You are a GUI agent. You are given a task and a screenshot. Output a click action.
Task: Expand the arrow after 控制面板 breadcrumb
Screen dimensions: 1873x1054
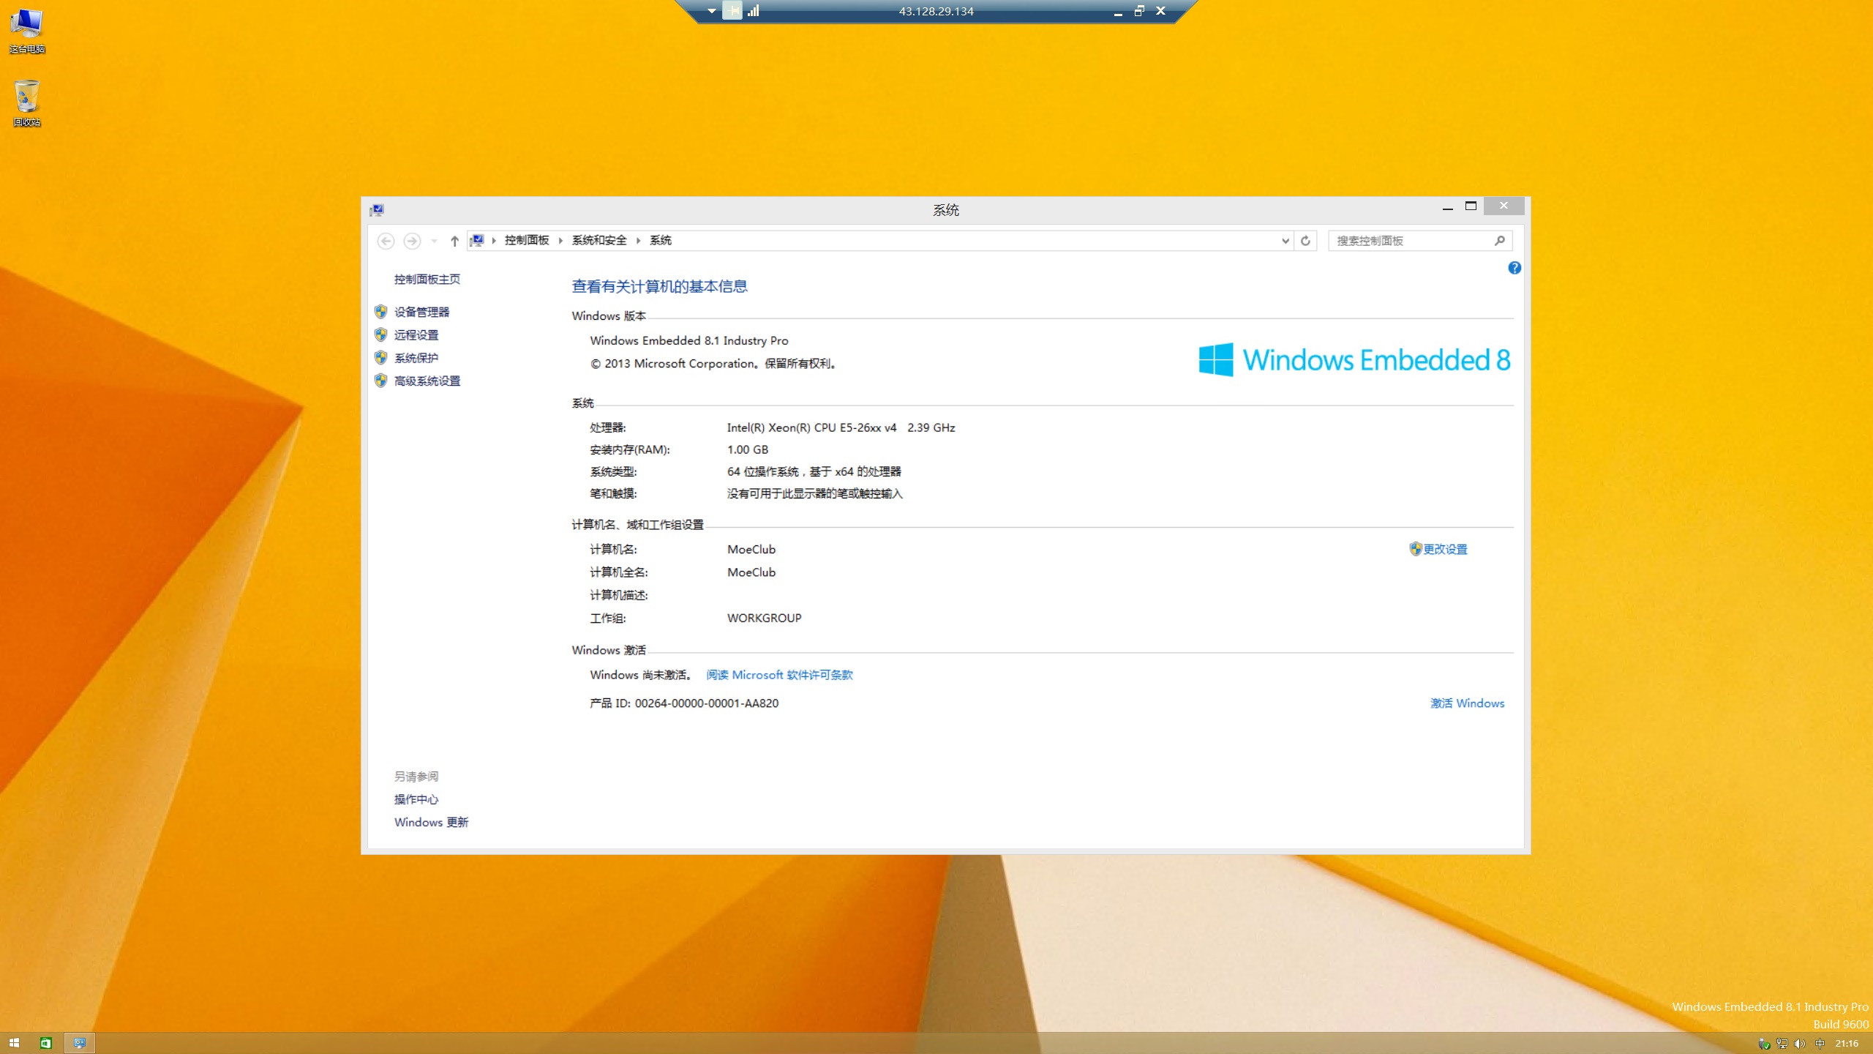[x=560, y=241]
